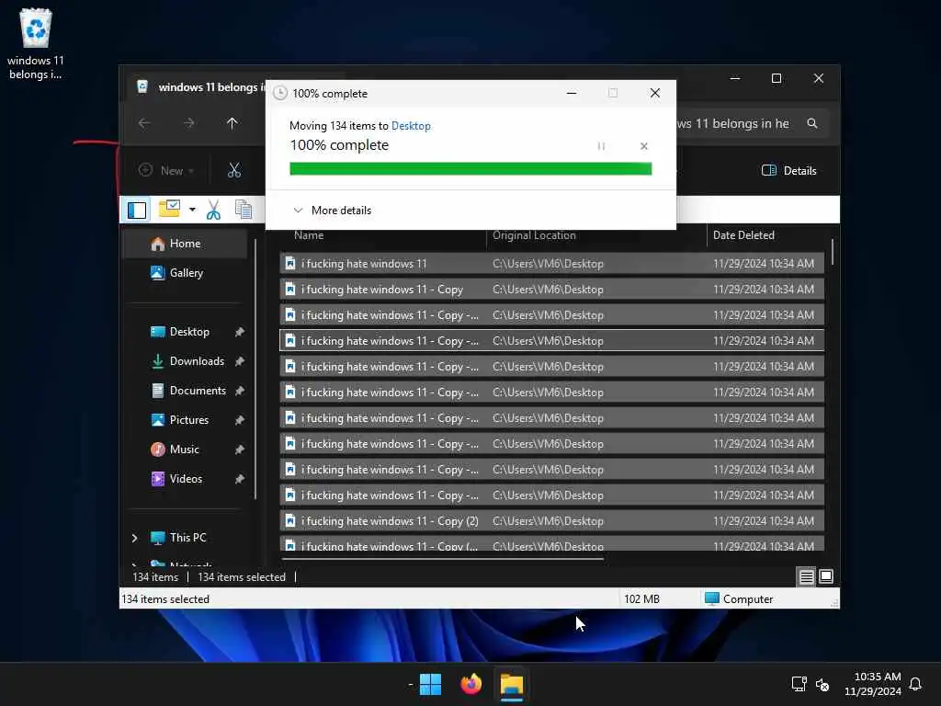
Task: Expand More details in the move dialog
Action: [x=333, y=211]
